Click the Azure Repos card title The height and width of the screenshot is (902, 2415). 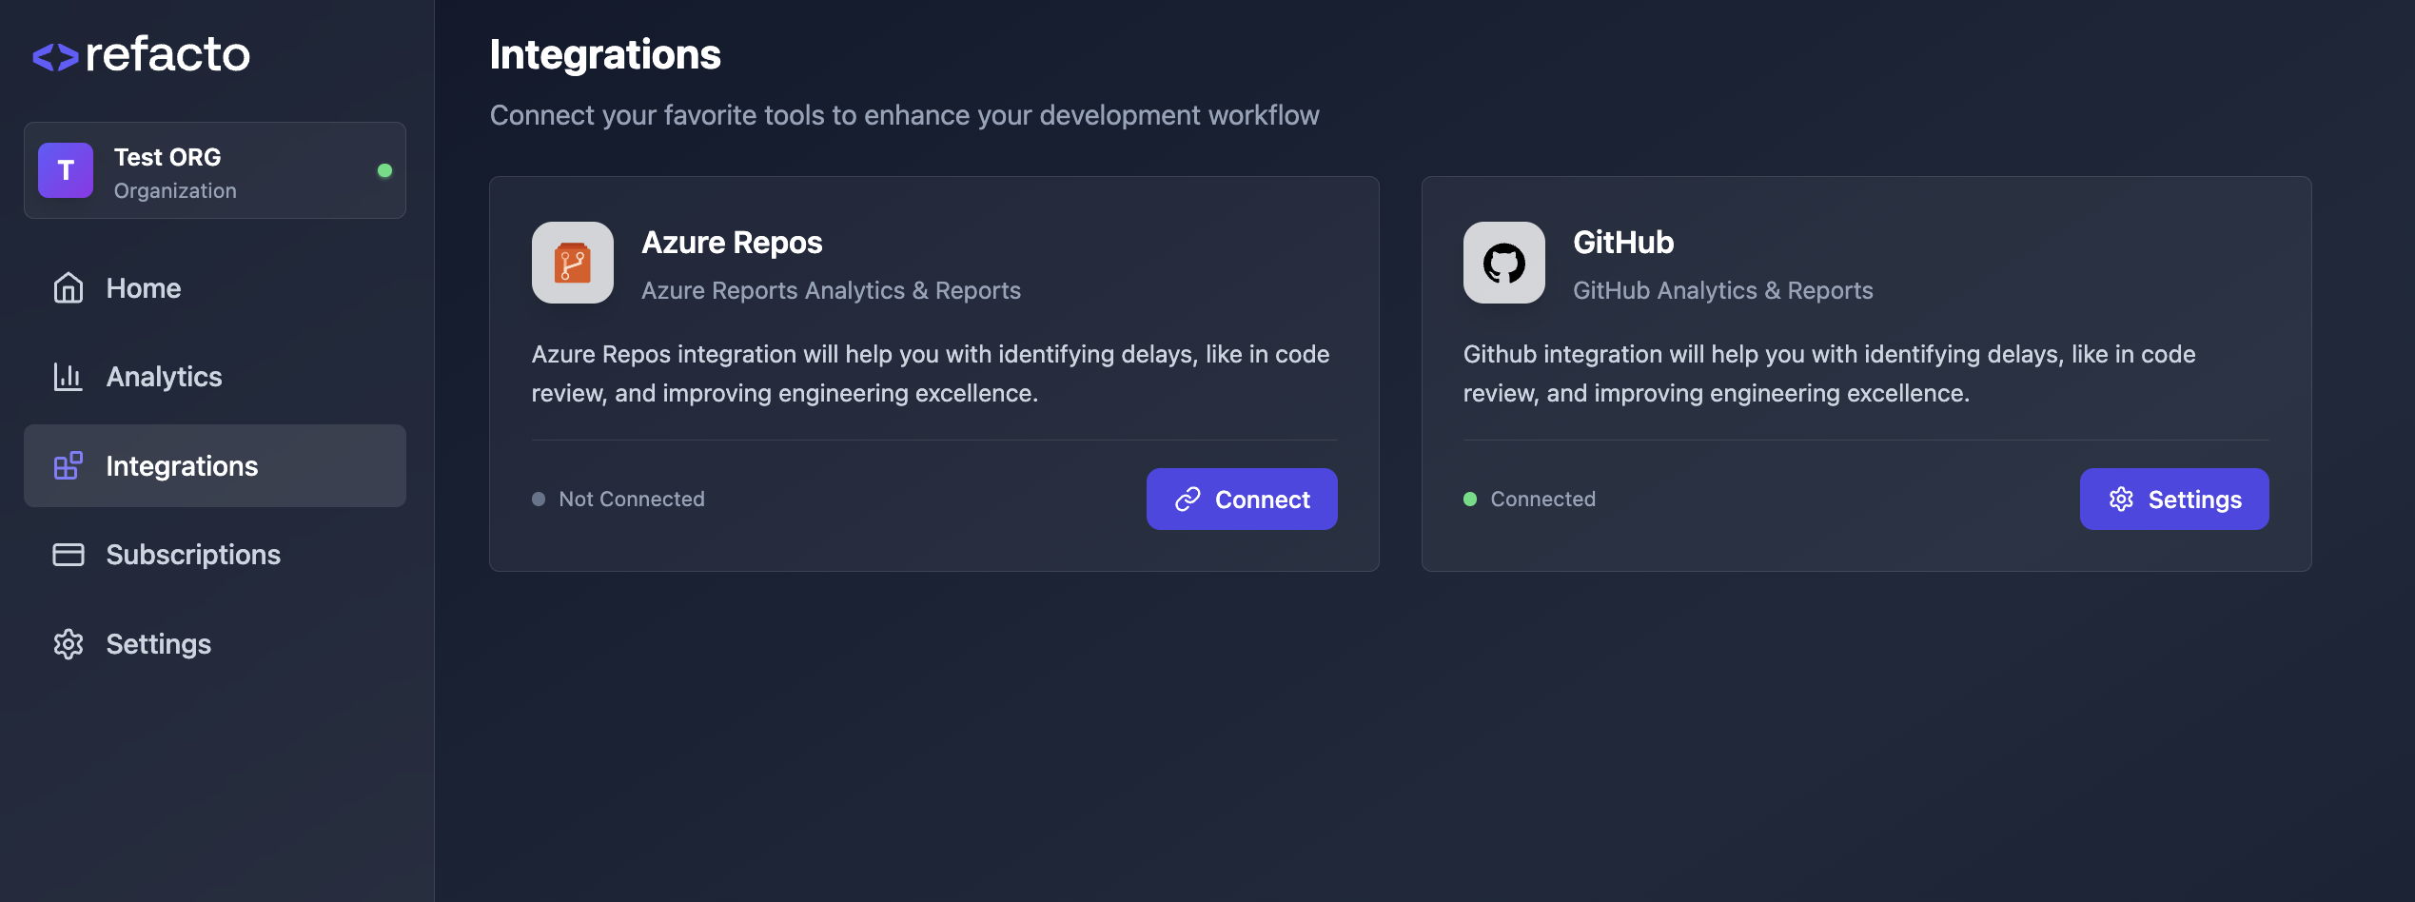pos(732,243)
